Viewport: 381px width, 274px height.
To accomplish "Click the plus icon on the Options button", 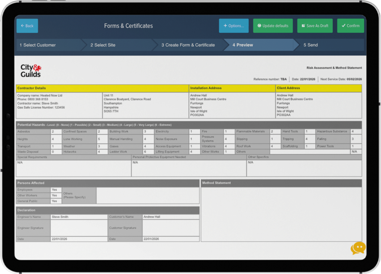I will [x=225, y=26].
